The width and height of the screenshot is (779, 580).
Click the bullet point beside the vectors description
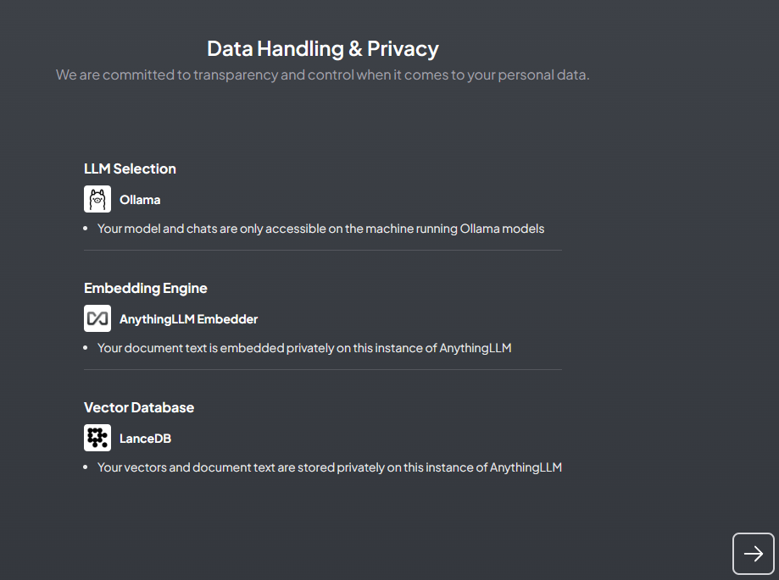point(86,467)
